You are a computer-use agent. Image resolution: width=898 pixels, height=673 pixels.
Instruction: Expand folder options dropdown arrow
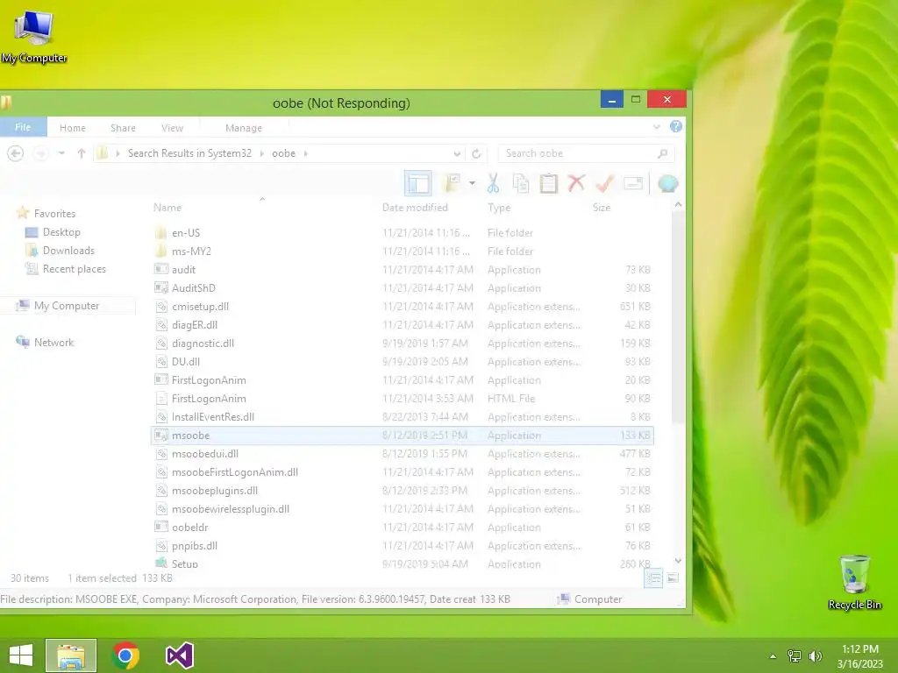[x=472, y=184]
